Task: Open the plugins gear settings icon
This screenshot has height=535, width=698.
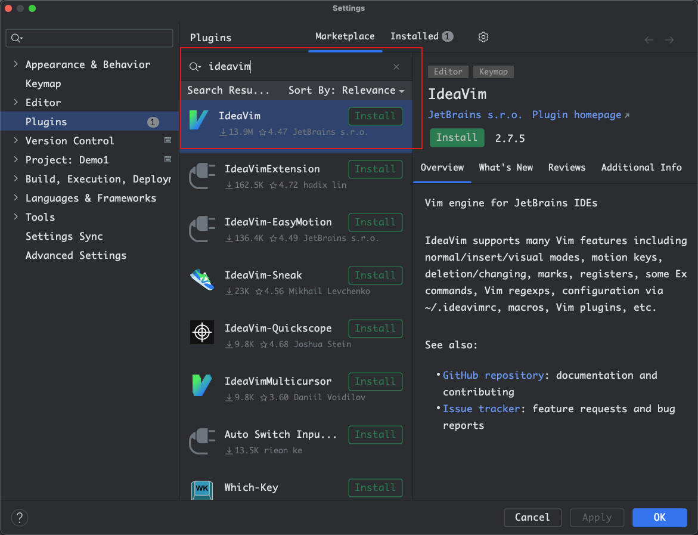Action: point(483,37)
